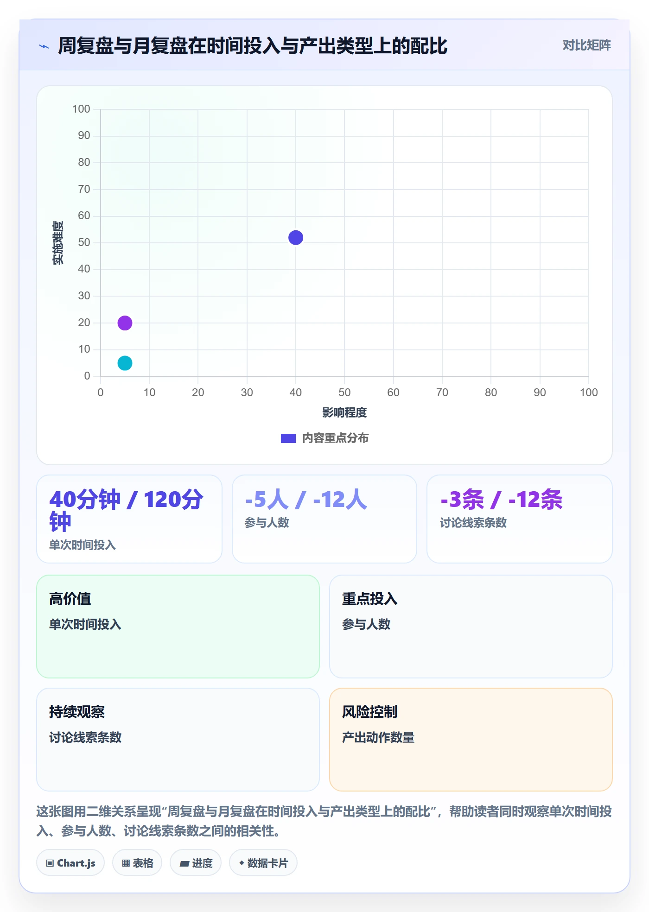Click the purple data point at difficulty 20
This screenshot has width=649, height=912.
coord(125,323)
